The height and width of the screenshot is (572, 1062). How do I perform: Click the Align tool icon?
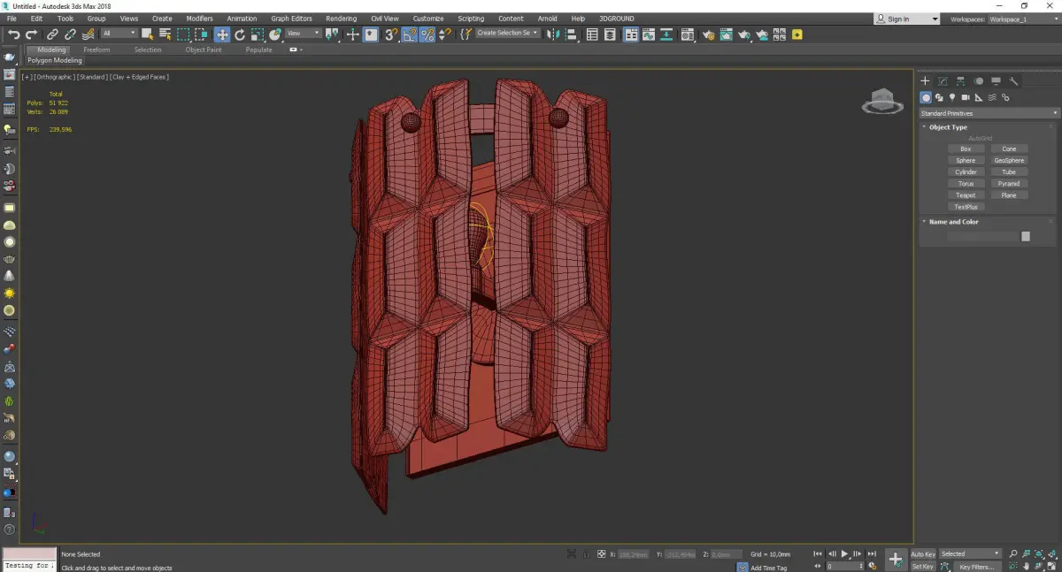point(570,34)
